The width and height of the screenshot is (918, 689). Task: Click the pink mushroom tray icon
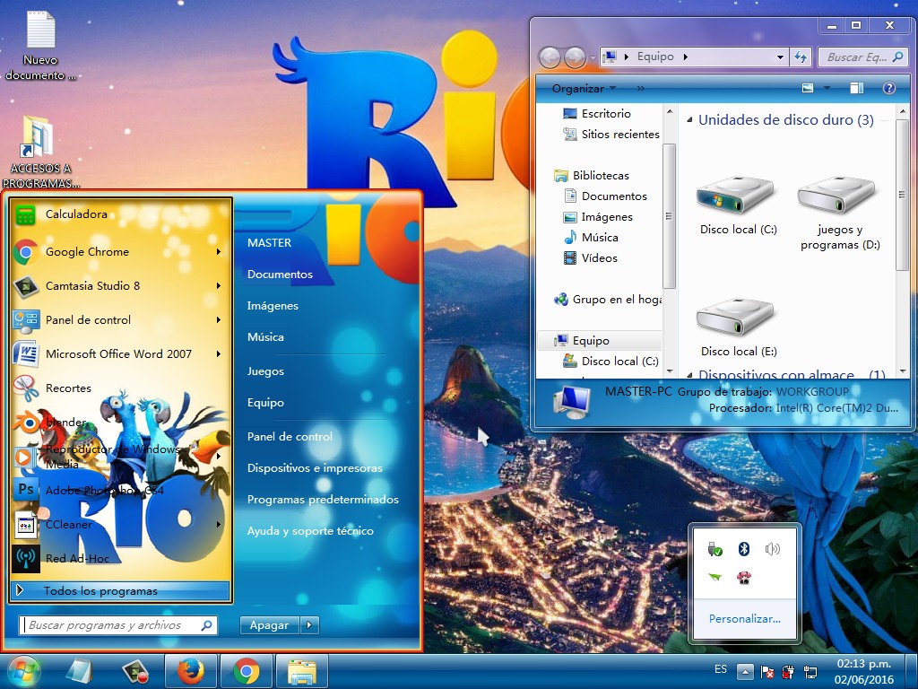(743, 578)
